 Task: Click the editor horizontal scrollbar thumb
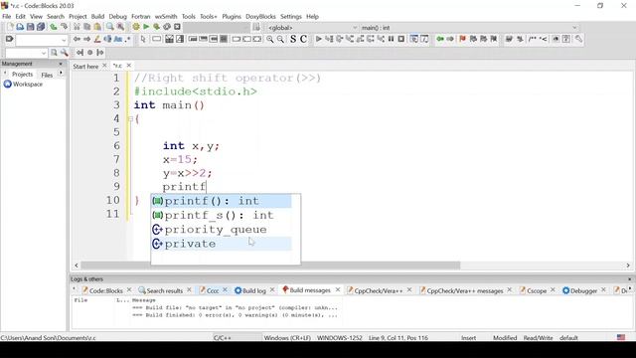pos(270,266)
